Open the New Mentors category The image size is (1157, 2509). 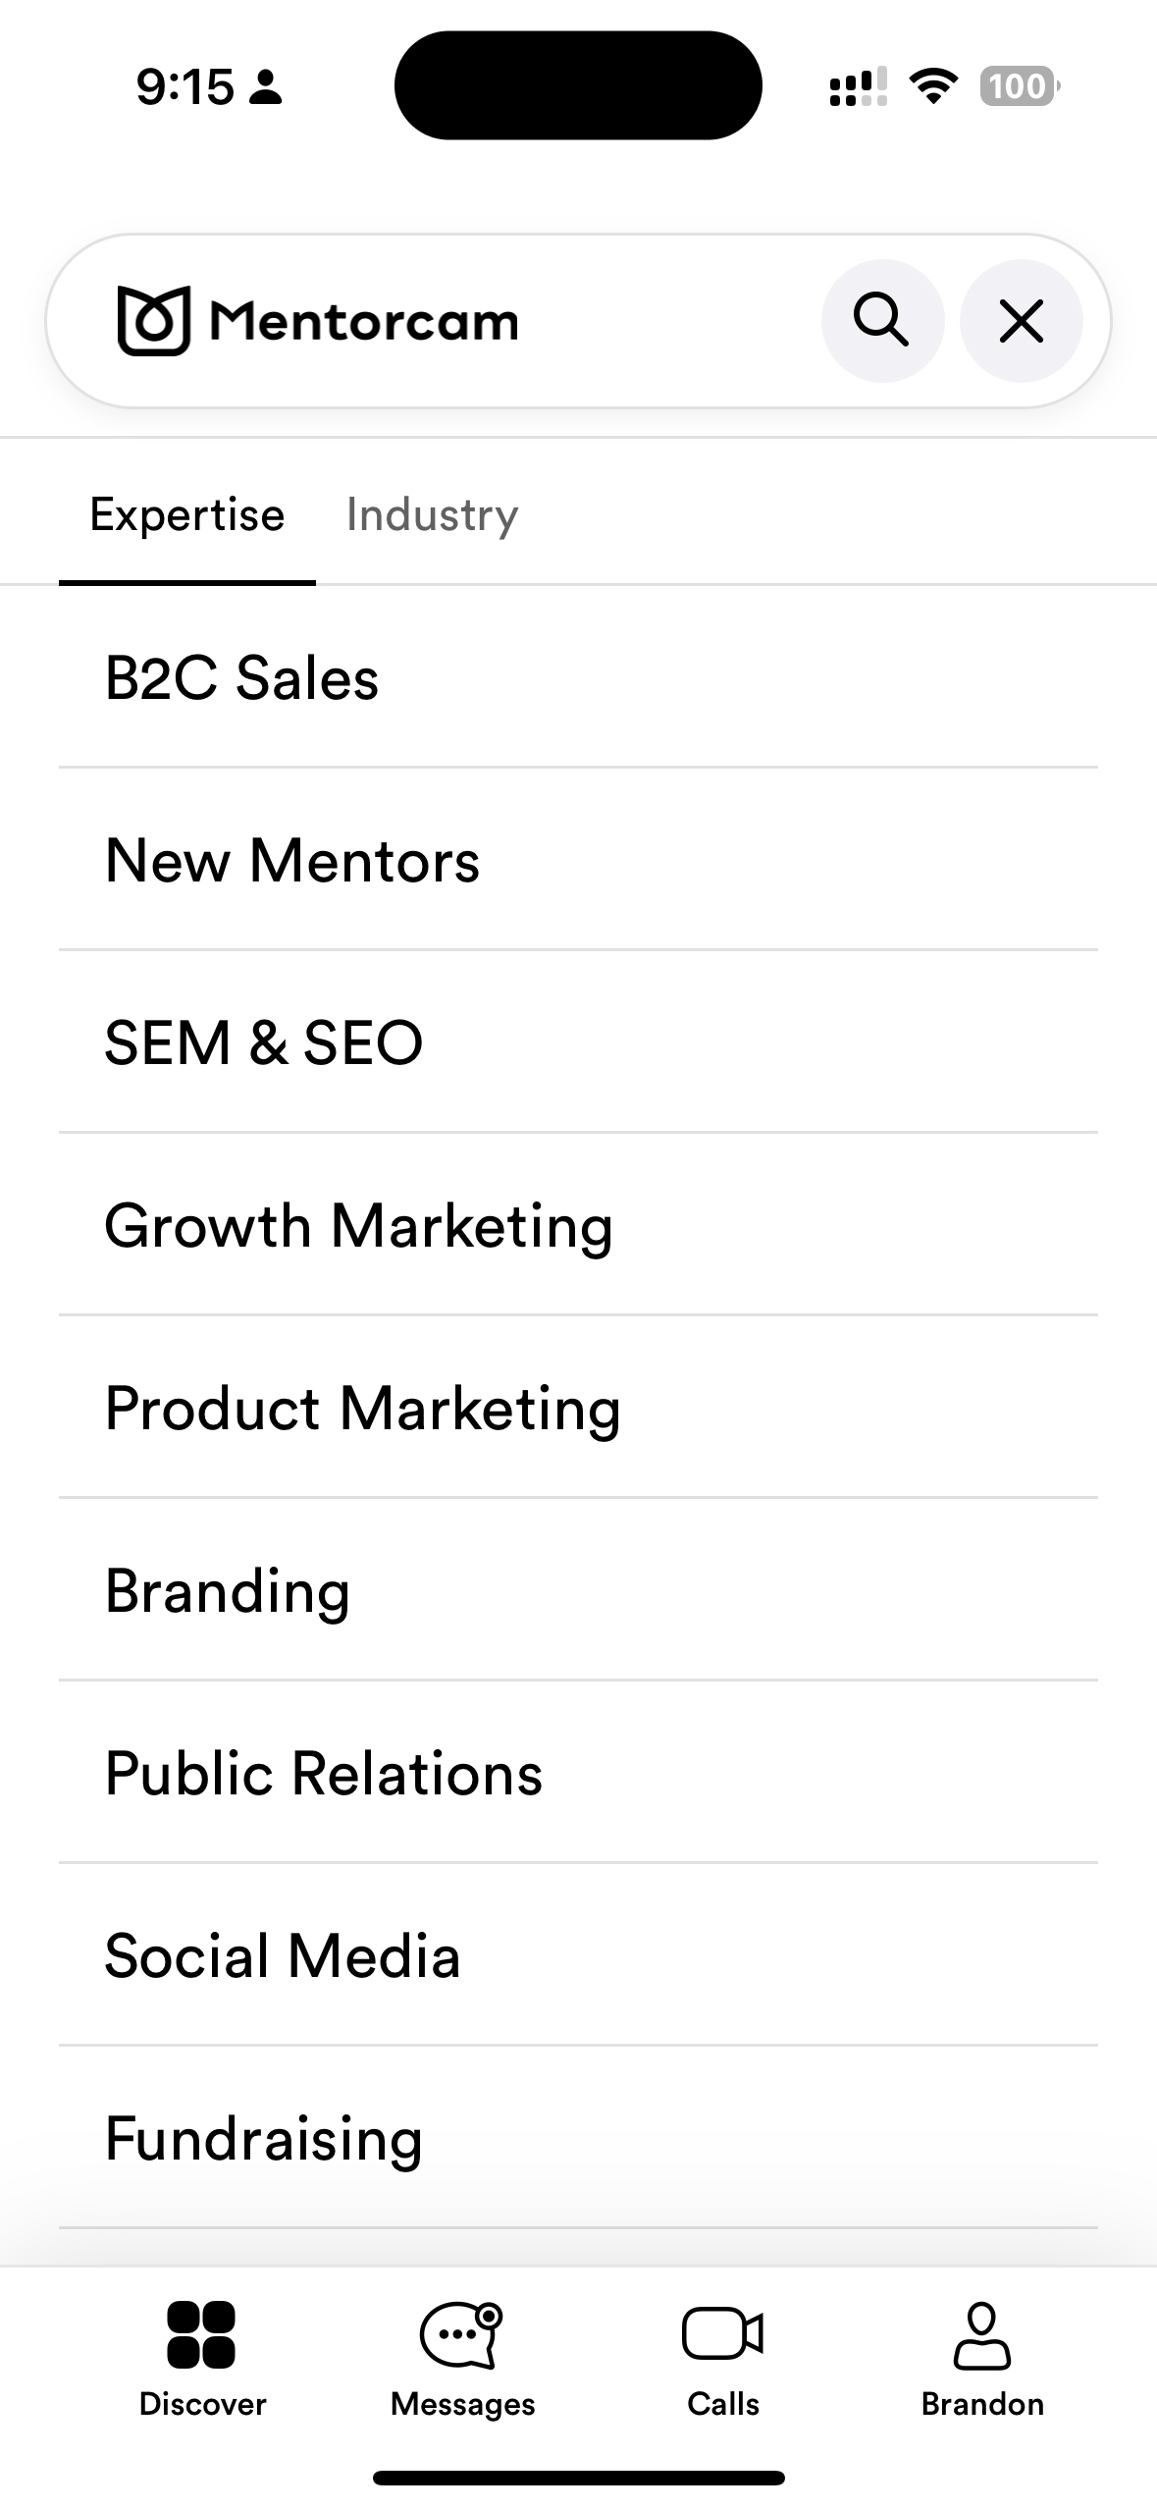tap(291, 861)
